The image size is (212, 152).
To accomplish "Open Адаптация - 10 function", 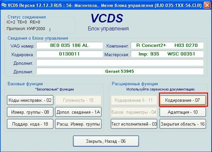I will pyautogui.click(x=183, y=112).
